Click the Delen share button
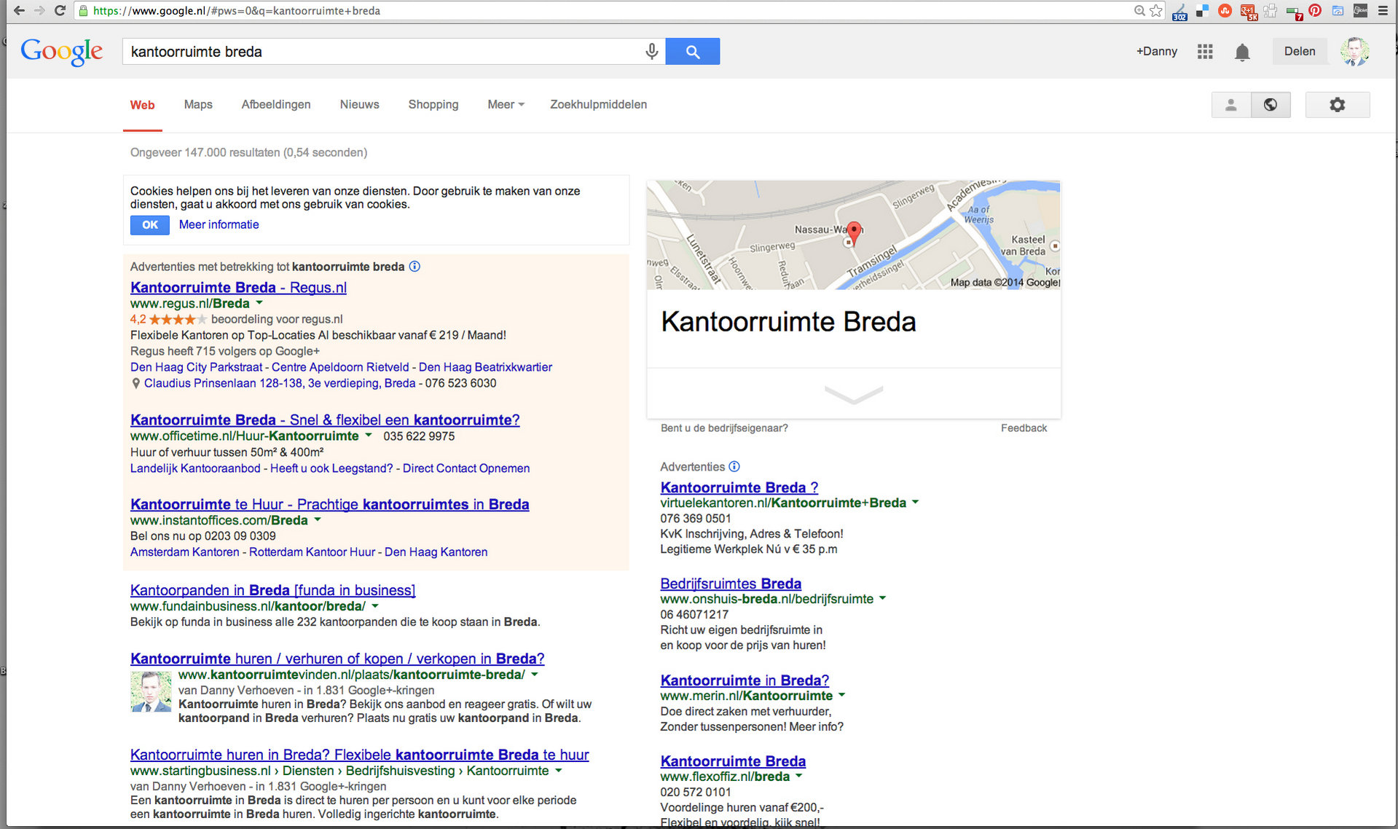Image resolution: width=1398 pixels, height=829 pixels. [1300, 51]
